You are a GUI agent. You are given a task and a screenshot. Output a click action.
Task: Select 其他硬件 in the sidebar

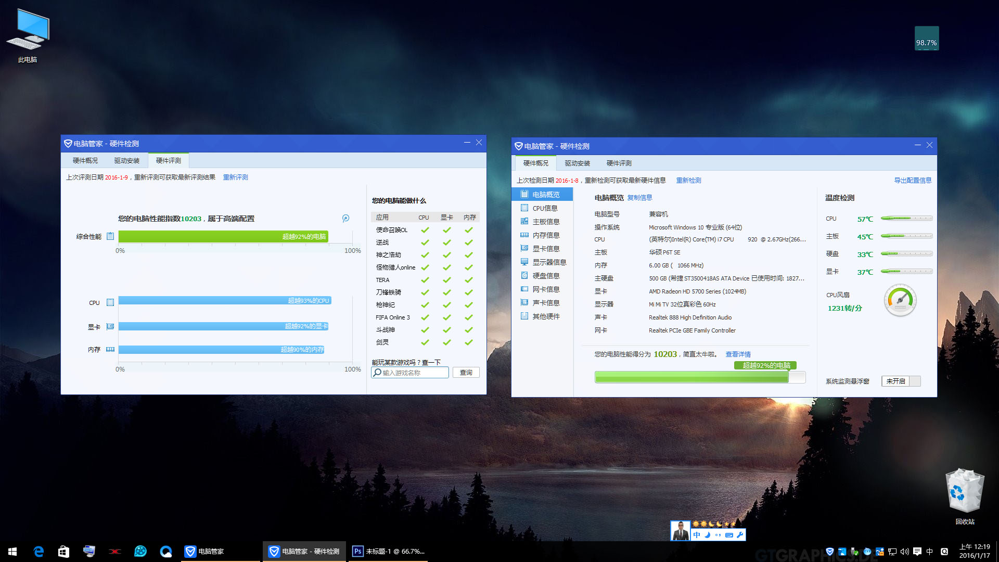tap(542, 316)
